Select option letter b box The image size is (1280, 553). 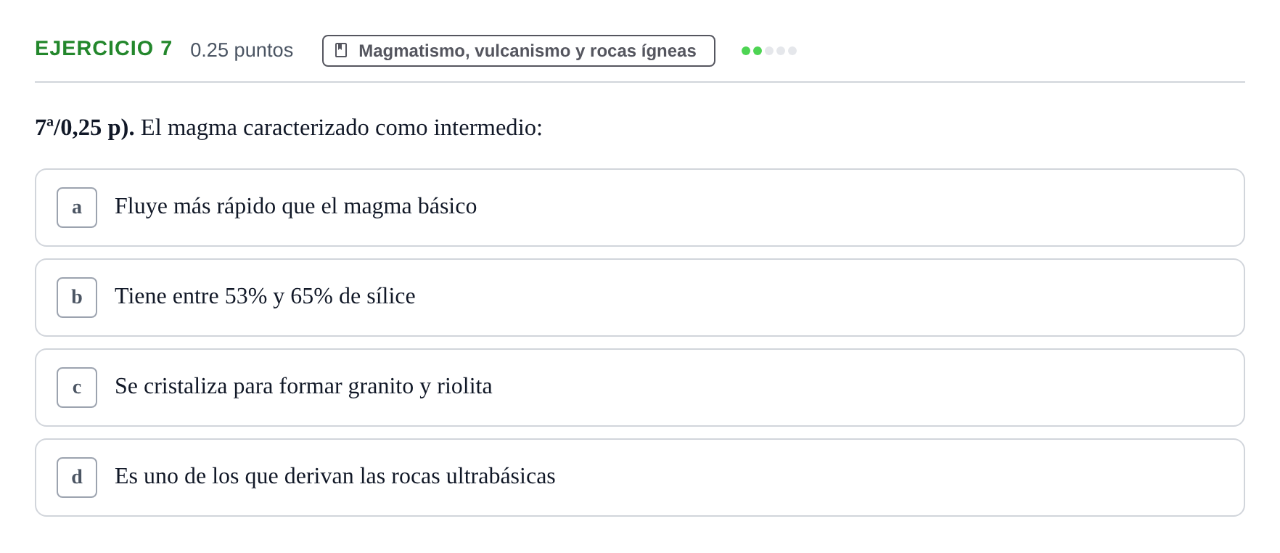click(77, 298)
